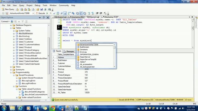Screen dimensions: 198x111
Task: Open Google Chrome from the taskbar
Action: tap(53, 108)
